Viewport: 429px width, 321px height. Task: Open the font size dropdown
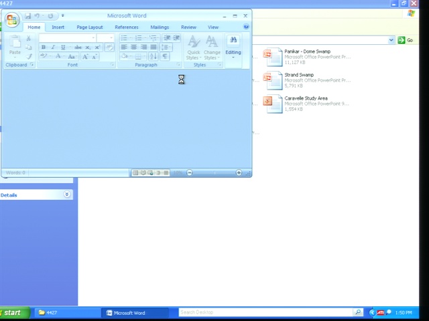111,37
